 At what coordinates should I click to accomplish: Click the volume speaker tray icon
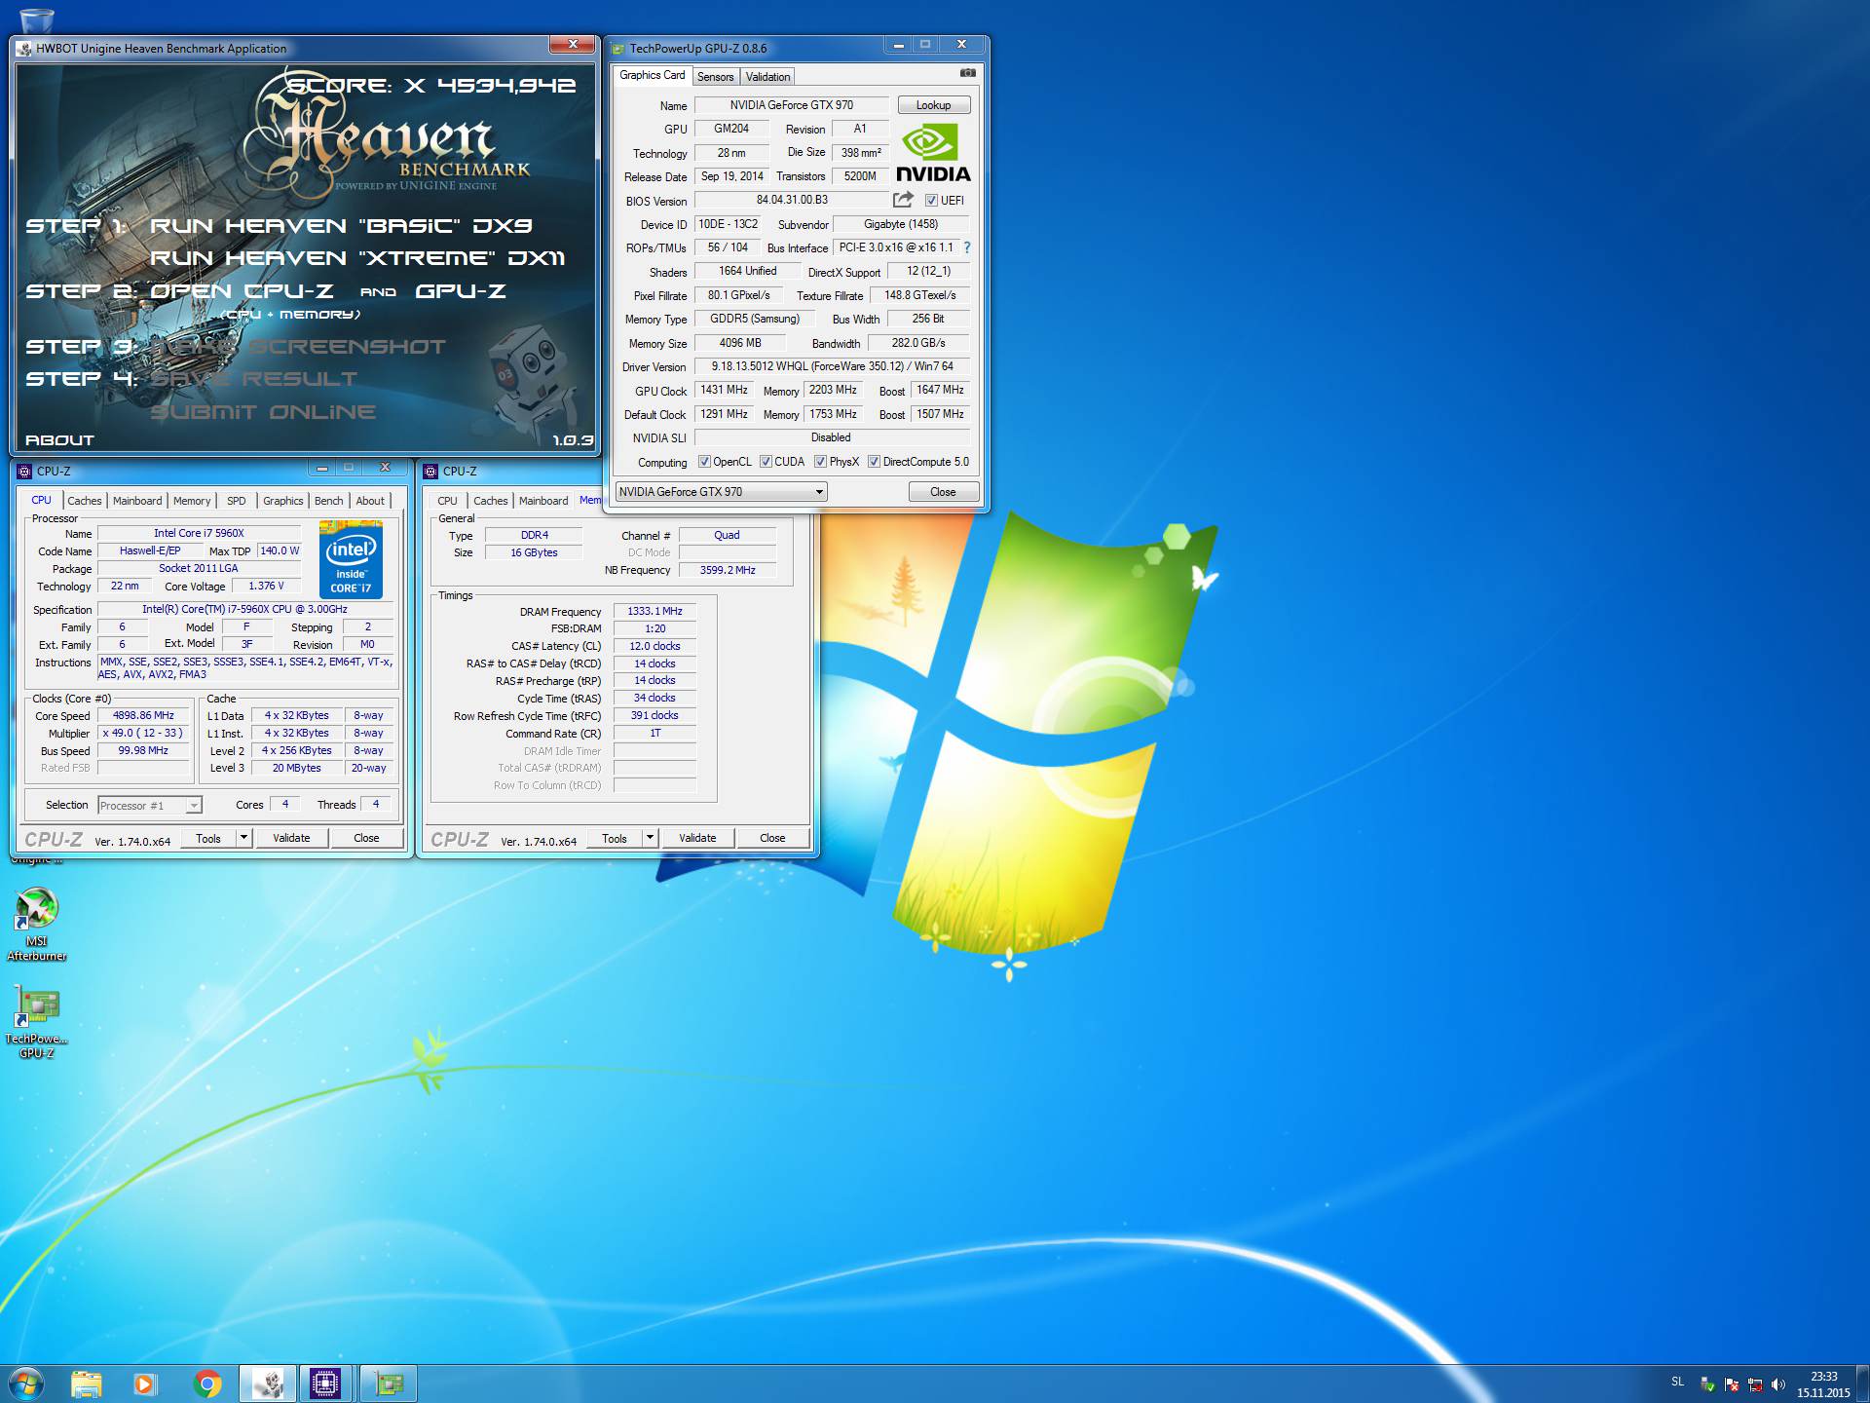pyautogui.click(x=1778, y=1384)
